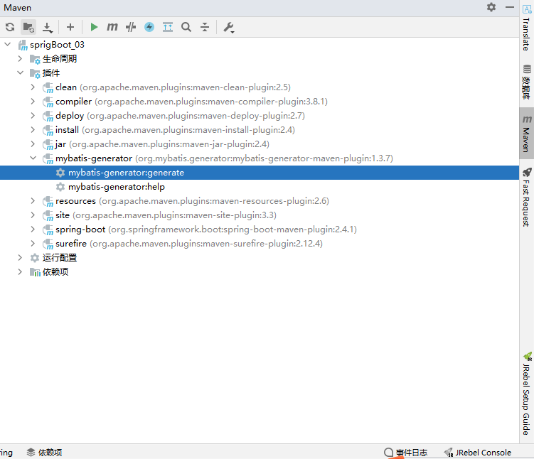Screen dimensions: 534x459
Task: Expand the jar plugin node
Action: (33, 144)
